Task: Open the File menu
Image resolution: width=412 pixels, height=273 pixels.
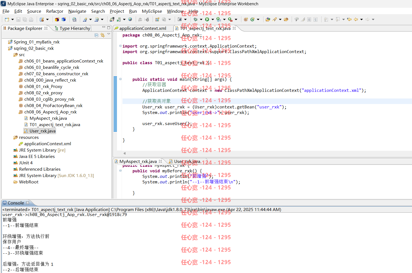Action: point(6,11)
